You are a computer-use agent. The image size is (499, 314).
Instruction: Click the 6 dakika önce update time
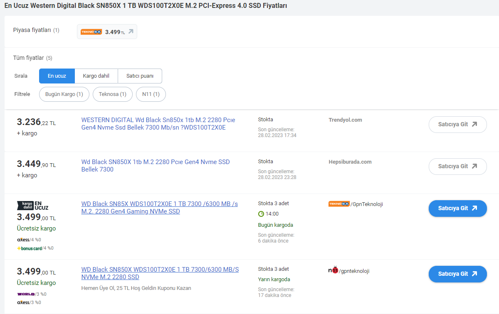click(x=273, y=241)
